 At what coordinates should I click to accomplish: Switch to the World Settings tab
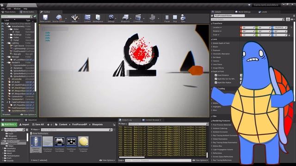(x=242, y=12)
